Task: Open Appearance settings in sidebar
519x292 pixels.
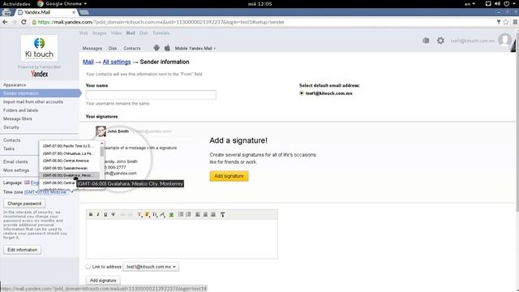Action: tap(15, 84)
